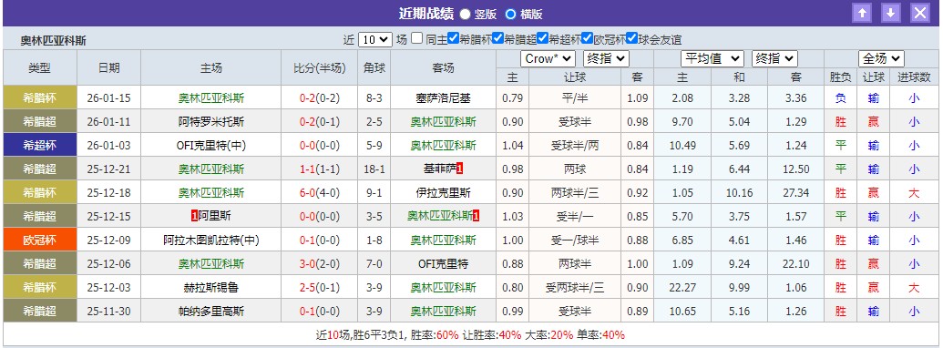The image size is (943, 348).
Task: Click the away team OFI克里特
Action: click(443, 264)
